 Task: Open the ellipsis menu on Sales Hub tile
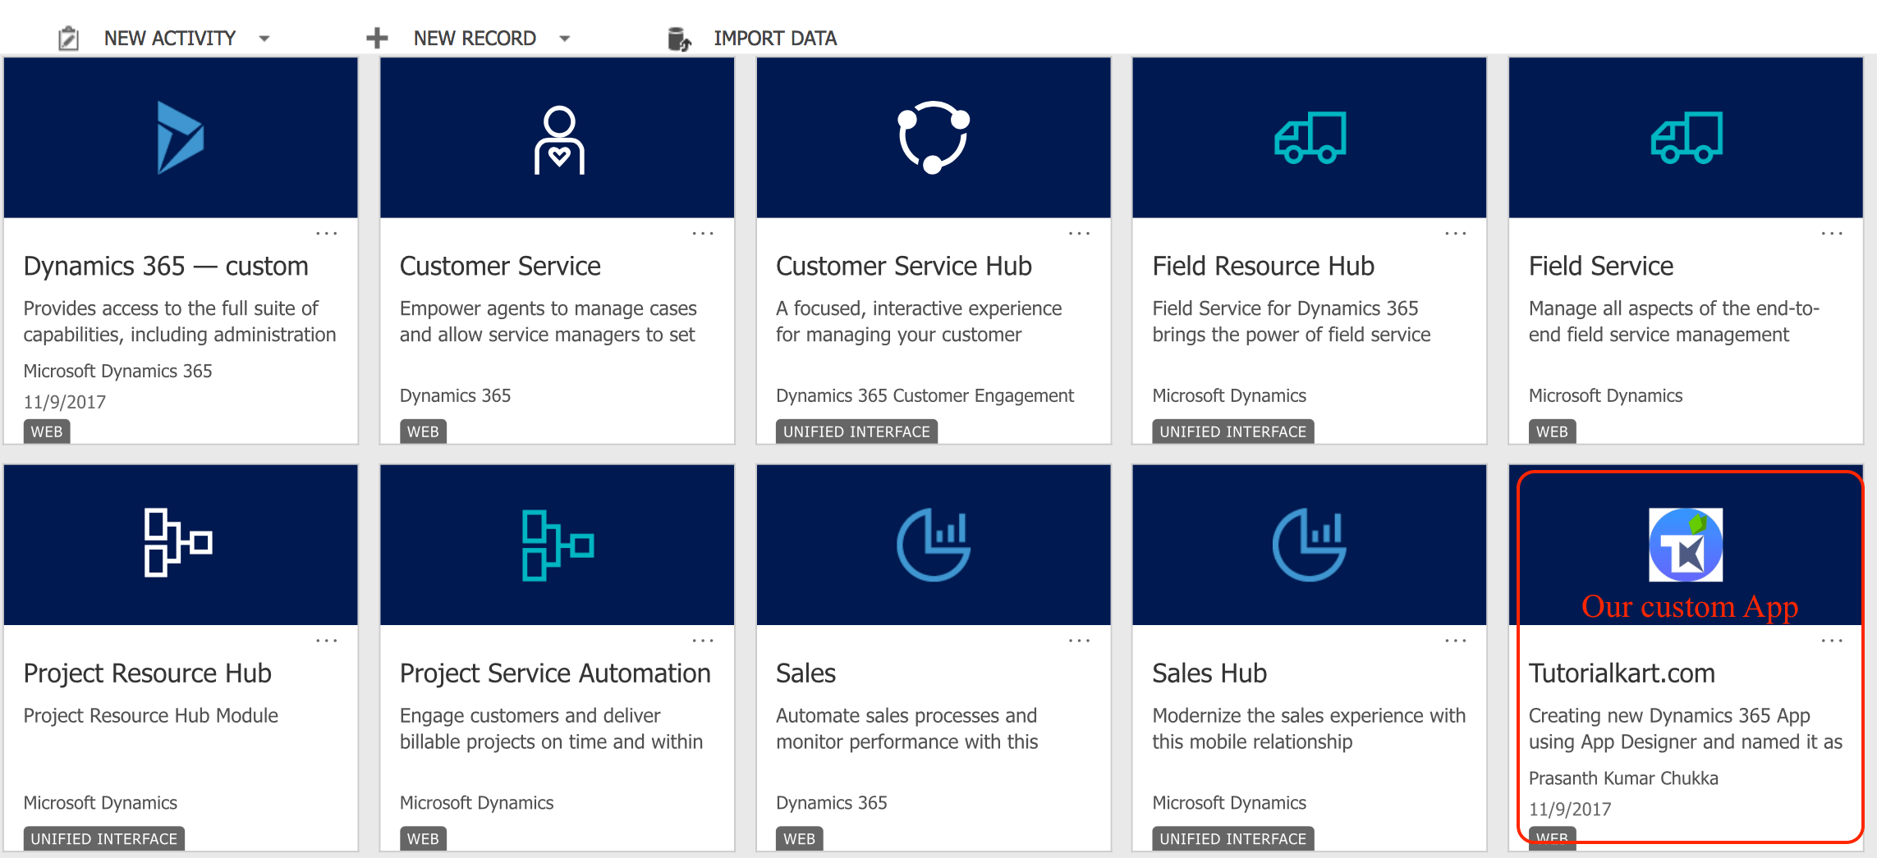[1454, 640]
